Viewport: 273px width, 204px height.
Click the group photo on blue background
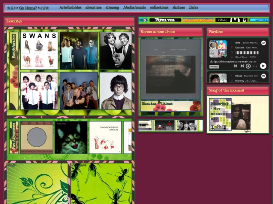tap(79, 91)
